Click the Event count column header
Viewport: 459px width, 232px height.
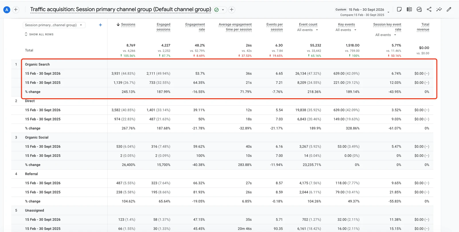308,24
